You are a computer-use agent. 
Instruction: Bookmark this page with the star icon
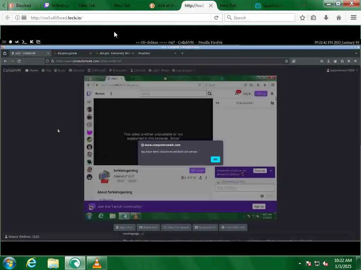[x=302, y=18]
